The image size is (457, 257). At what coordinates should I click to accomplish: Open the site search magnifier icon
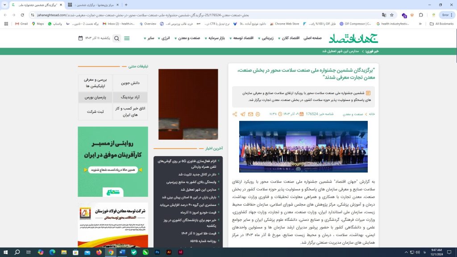point(116,38)
